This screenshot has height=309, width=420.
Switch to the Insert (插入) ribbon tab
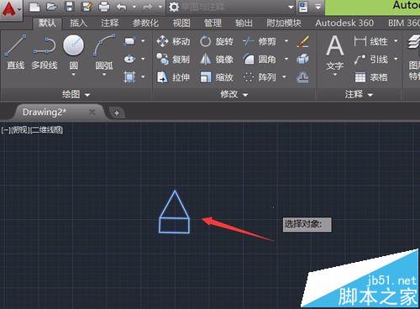(78, 23)
